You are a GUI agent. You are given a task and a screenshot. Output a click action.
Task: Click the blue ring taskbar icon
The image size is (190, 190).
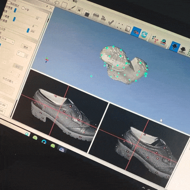pos(44,142)
